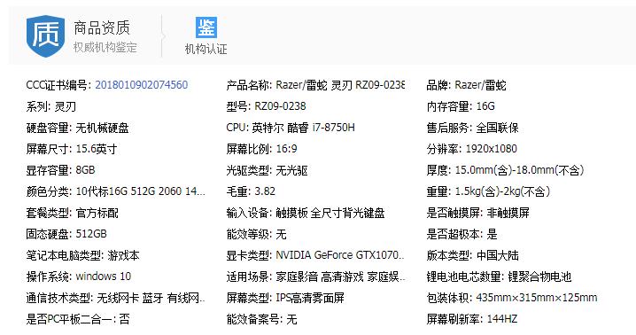Click the blue 质 shield icon
The height and width of the screenshot is (335, 636).
(45, 35)
